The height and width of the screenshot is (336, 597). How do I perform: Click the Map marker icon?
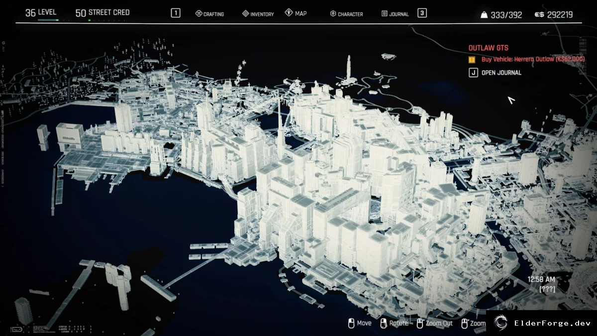[289, 13]
